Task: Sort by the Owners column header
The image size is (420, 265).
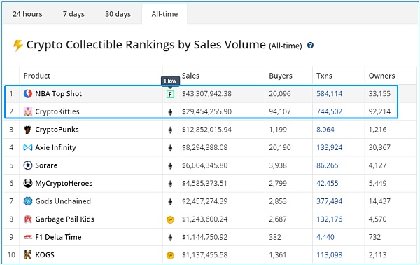Action: 382,76
